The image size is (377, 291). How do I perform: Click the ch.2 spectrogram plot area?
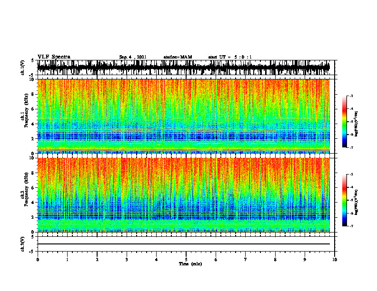183,195
